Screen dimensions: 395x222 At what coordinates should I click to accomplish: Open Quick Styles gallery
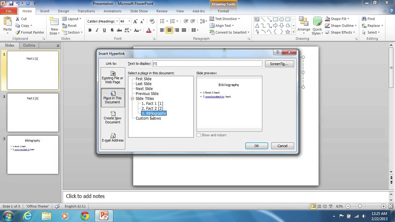click(317, 26)
